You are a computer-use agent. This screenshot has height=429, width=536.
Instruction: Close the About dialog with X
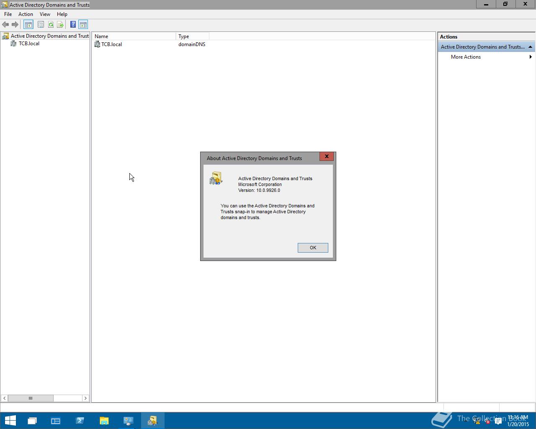point(327,157)
